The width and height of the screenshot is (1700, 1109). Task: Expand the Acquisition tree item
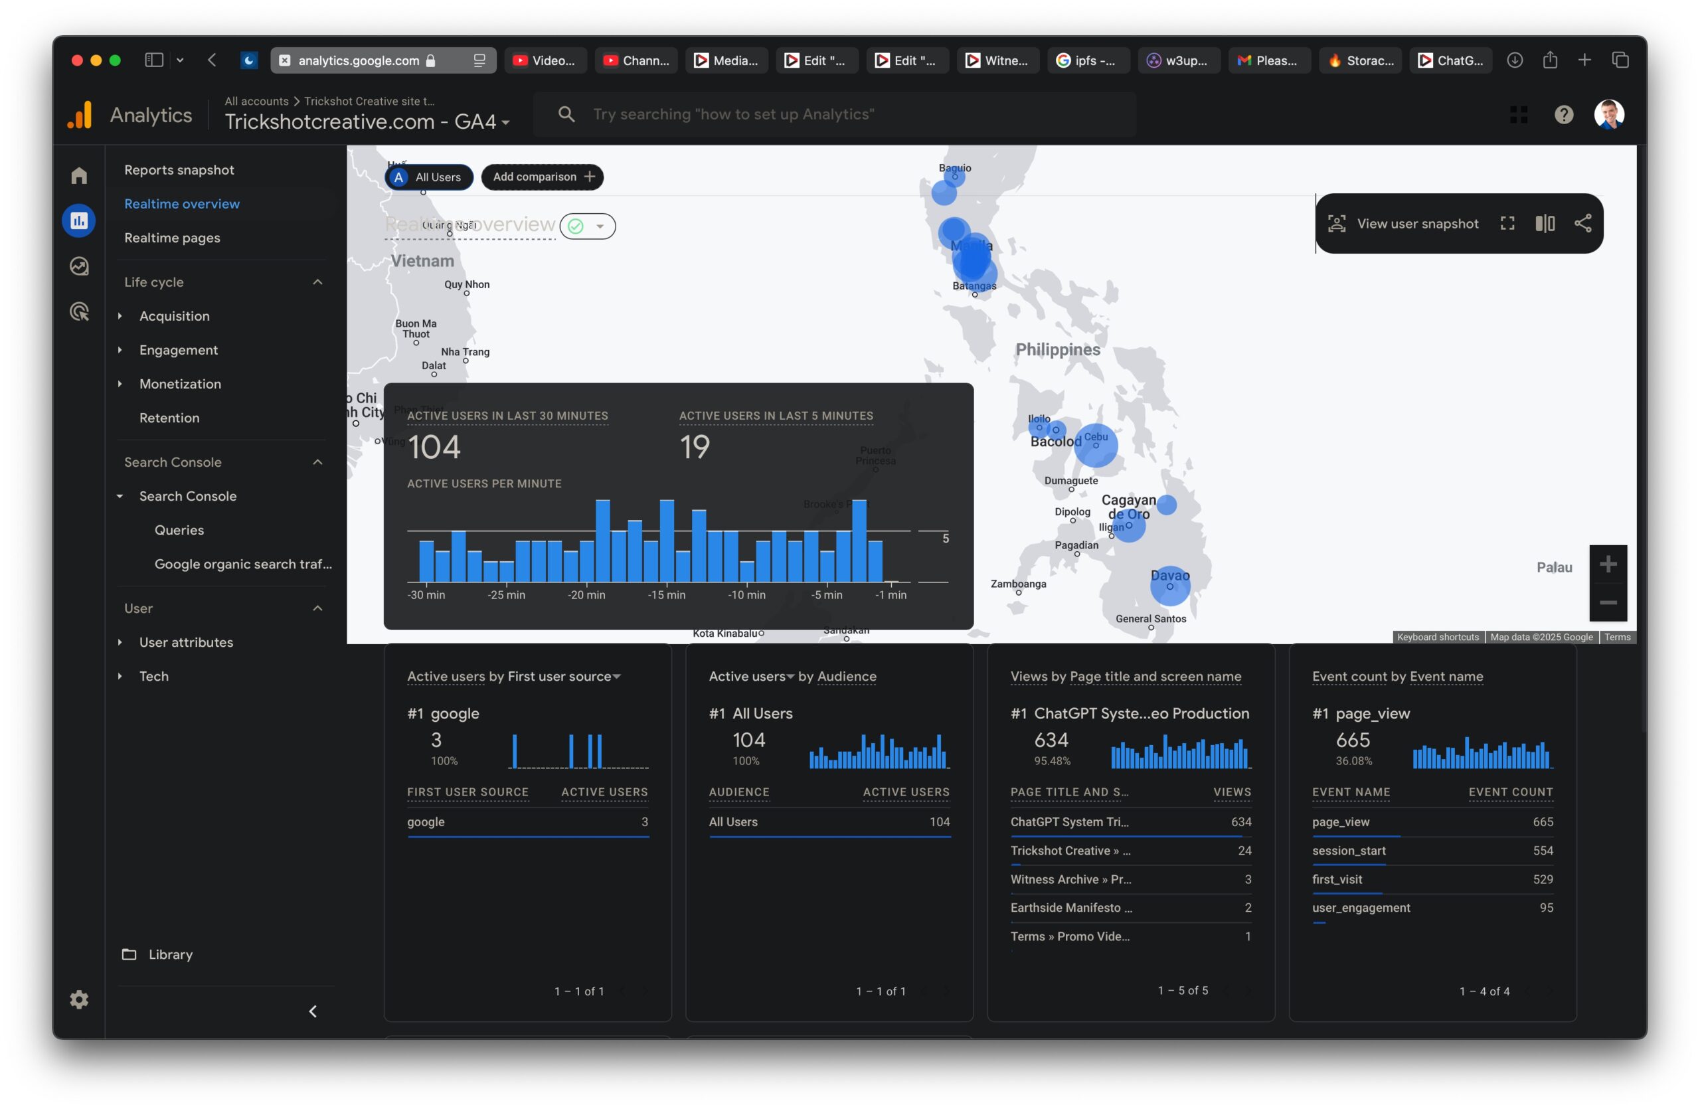click(x=120, y=315)
